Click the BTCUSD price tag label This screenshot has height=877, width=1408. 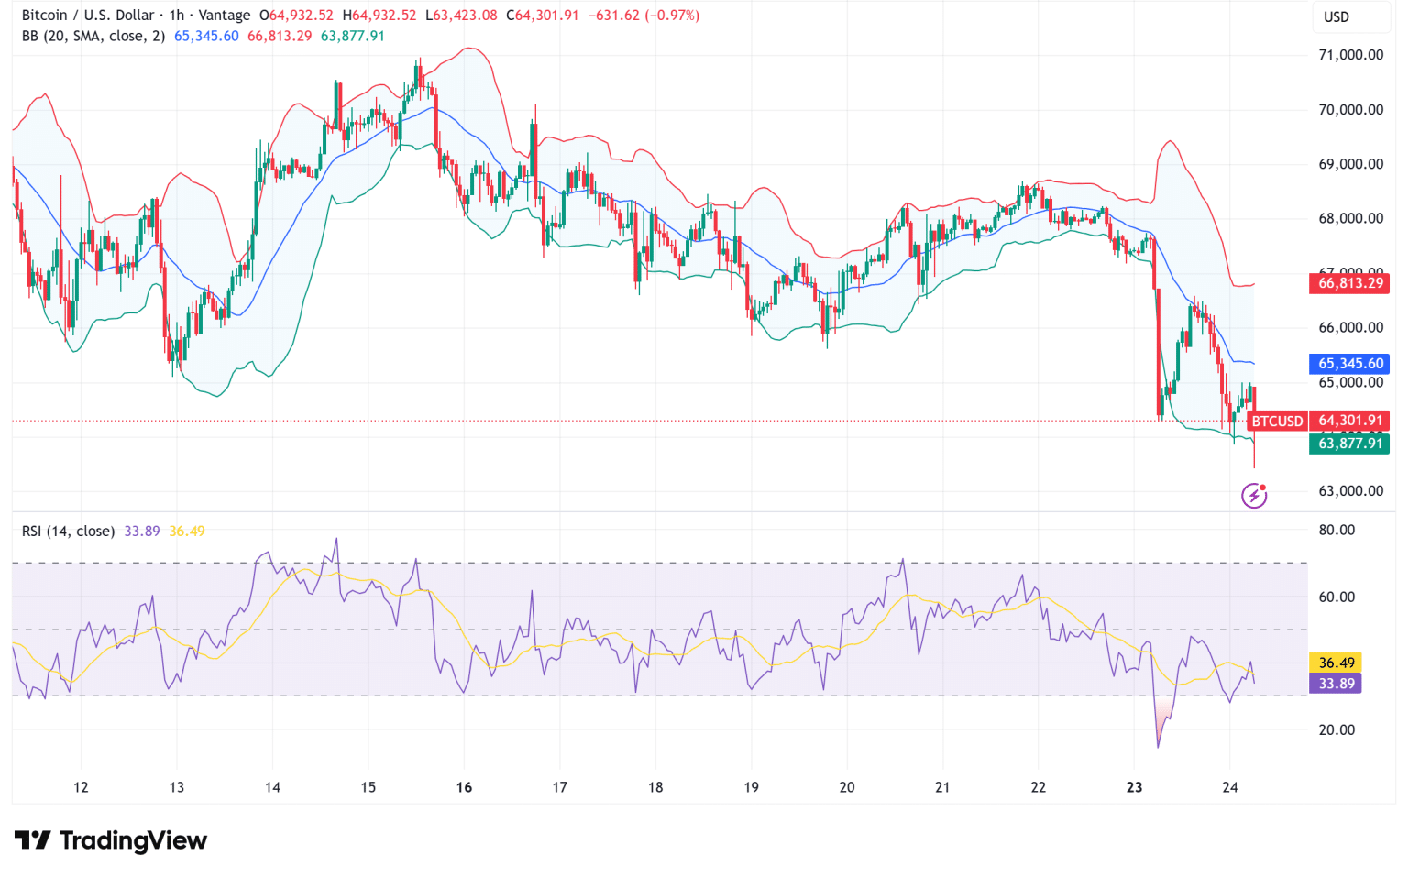[1277, 421]
